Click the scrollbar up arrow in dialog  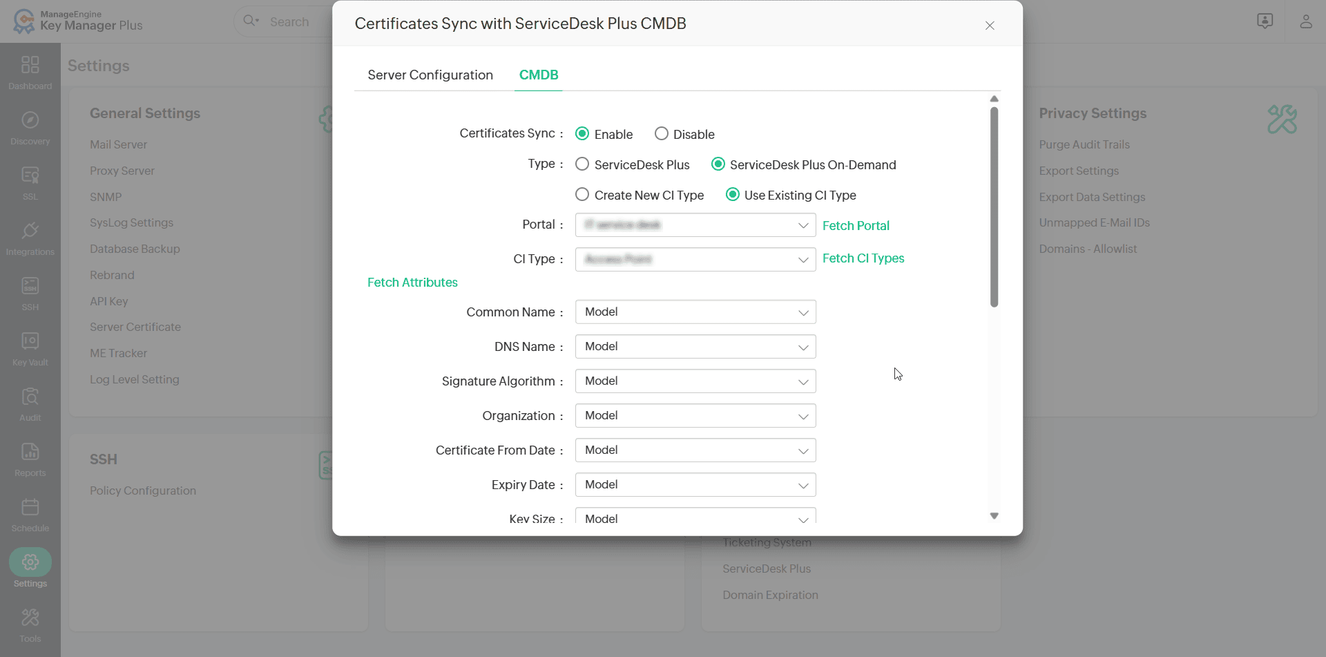[x=994, y=99]
